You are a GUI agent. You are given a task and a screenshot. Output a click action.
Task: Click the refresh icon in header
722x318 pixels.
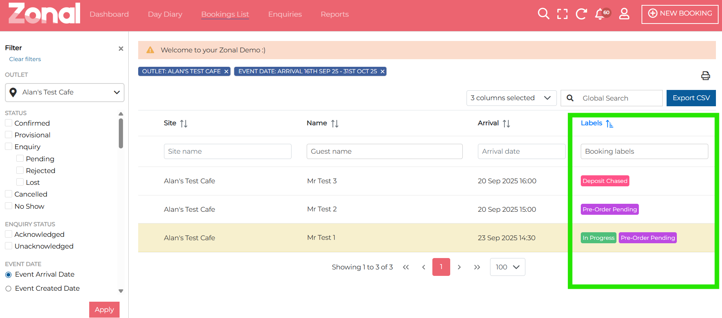coord(581,14)
